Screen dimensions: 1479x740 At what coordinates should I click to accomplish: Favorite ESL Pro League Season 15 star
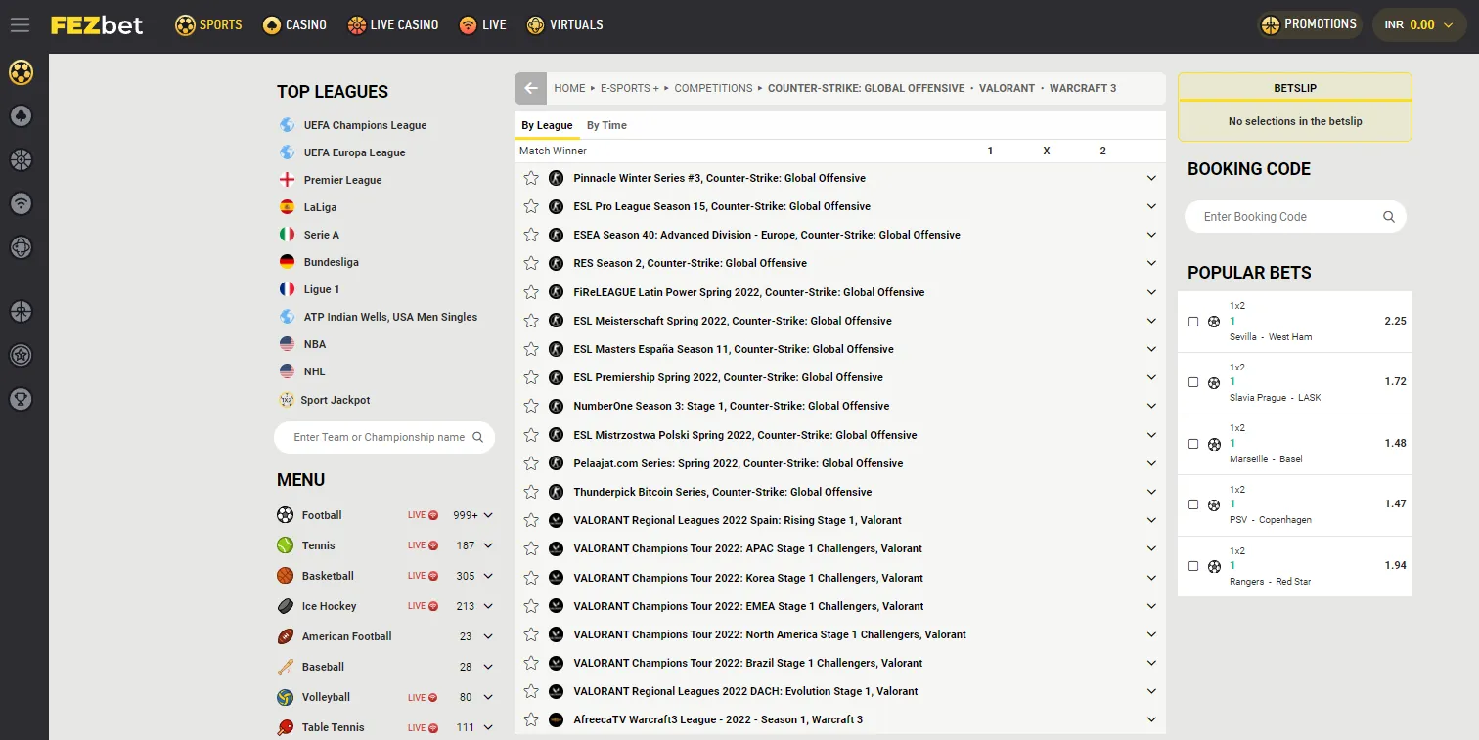(531, 206)
